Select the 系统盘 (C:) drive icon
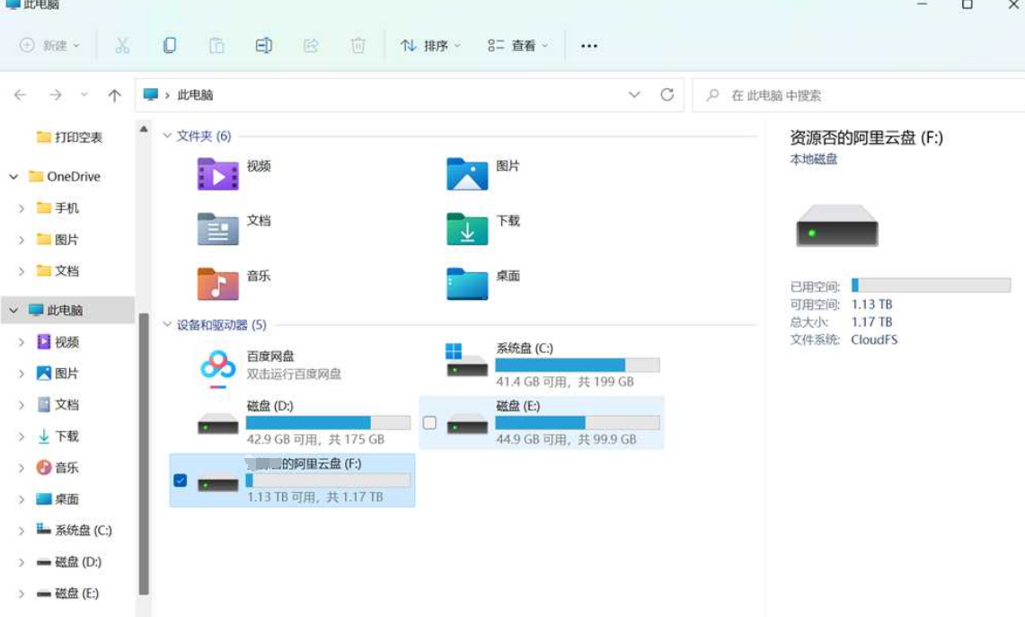1025x617 pixels. [467, 360]
